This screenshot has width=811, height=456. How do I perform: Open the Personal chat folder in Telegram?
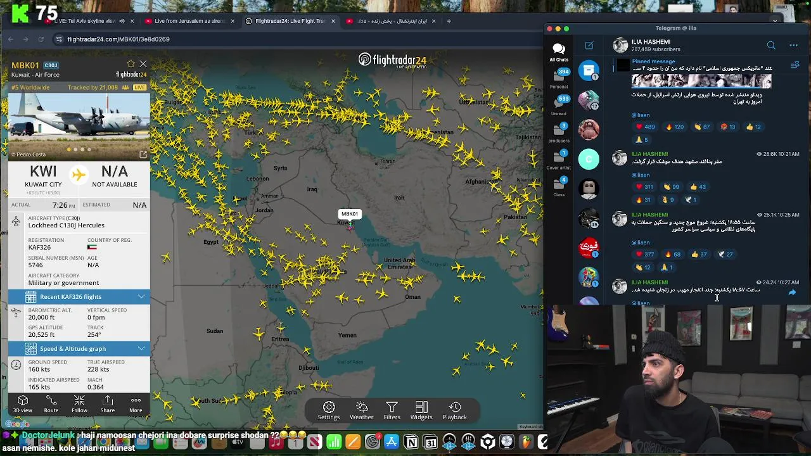(559, 78)
